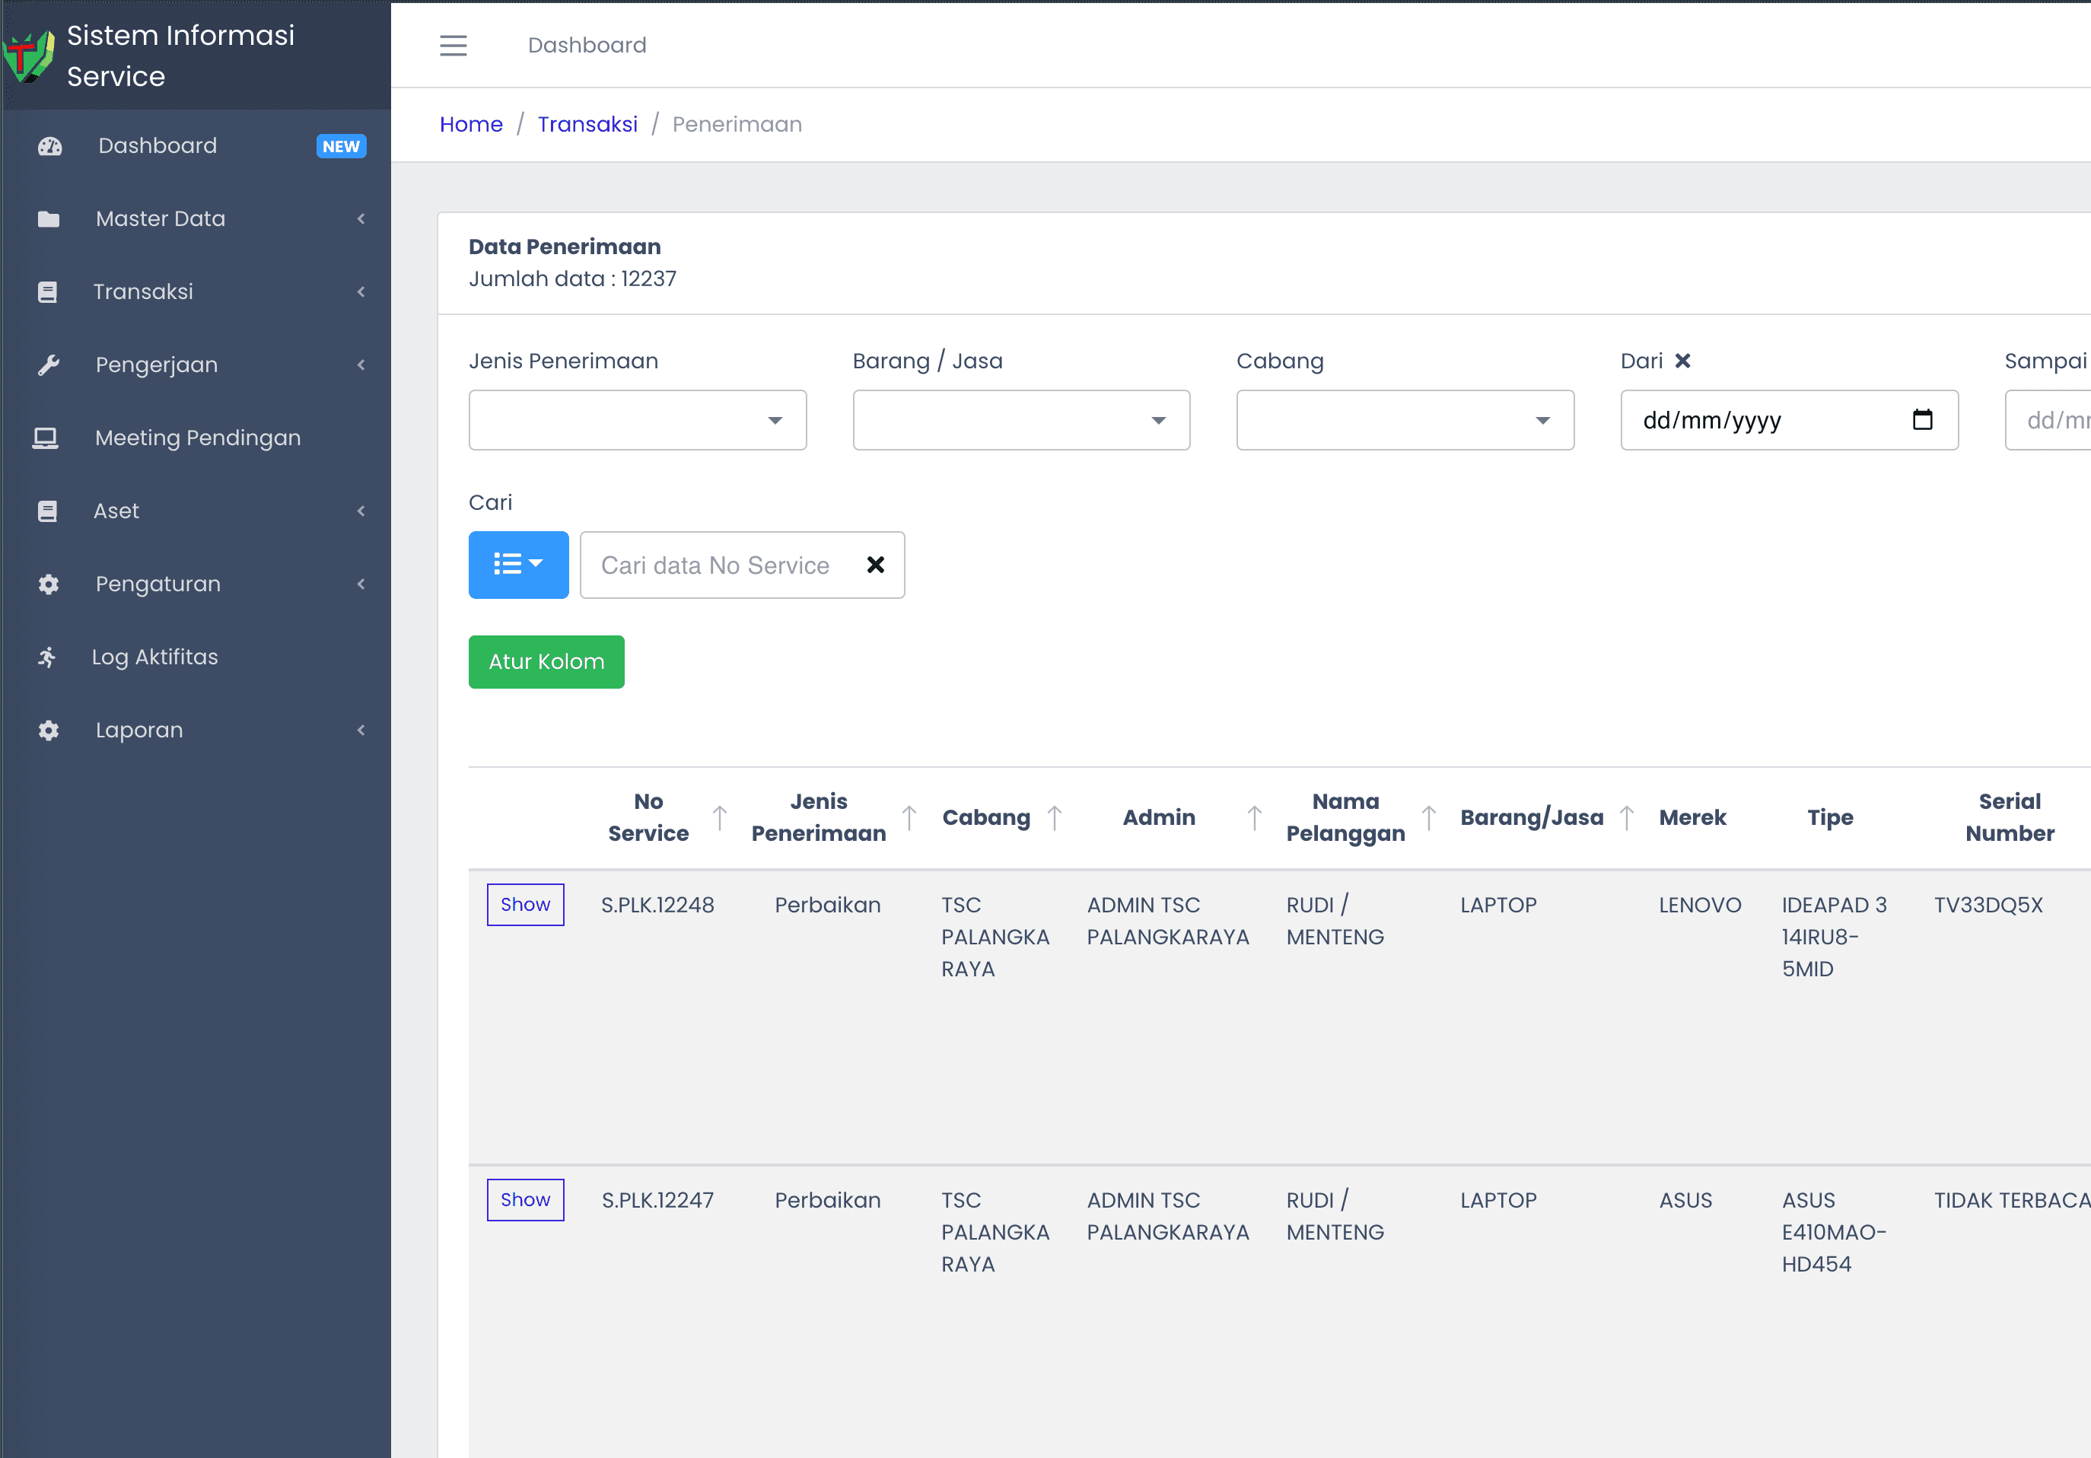
Task: Expand the Master Data submenu chevron
Action: tap(361, 218)
